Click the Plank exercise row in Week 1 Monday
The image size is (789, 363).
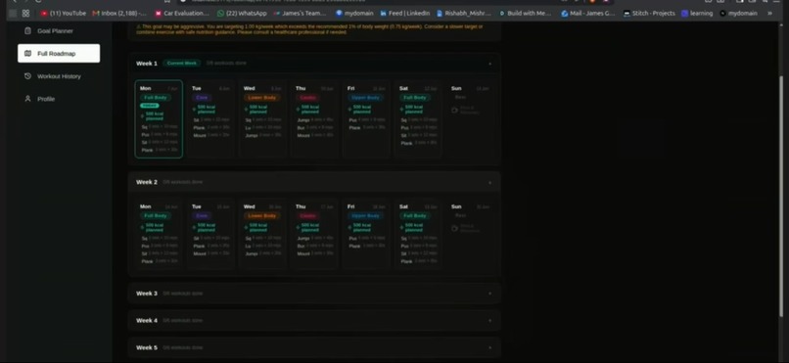click(159, 150)
